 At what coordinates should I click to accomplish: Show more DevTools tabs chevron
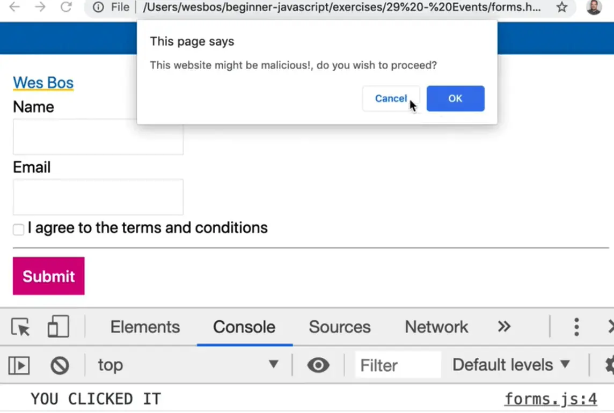coord(504,327)
